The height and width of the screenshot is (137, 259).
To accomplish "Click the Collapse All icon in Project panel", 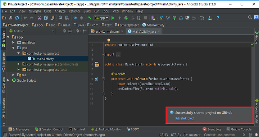I will pyautogui.click(x=70, y=31).
